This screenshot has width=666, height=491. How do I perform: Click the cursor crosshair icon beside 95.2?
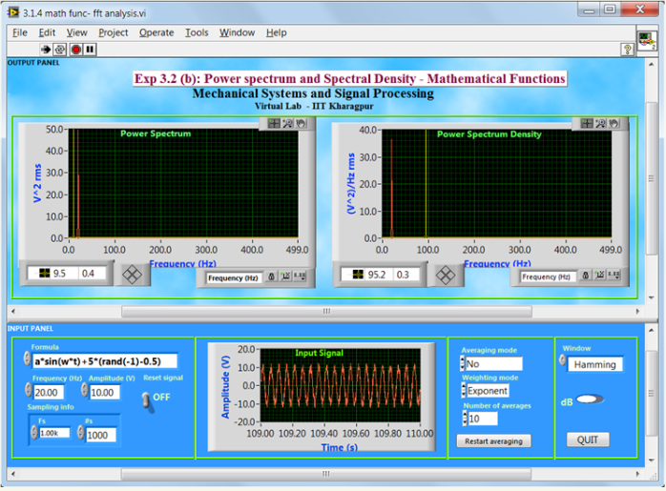click(x=358, y=275)
